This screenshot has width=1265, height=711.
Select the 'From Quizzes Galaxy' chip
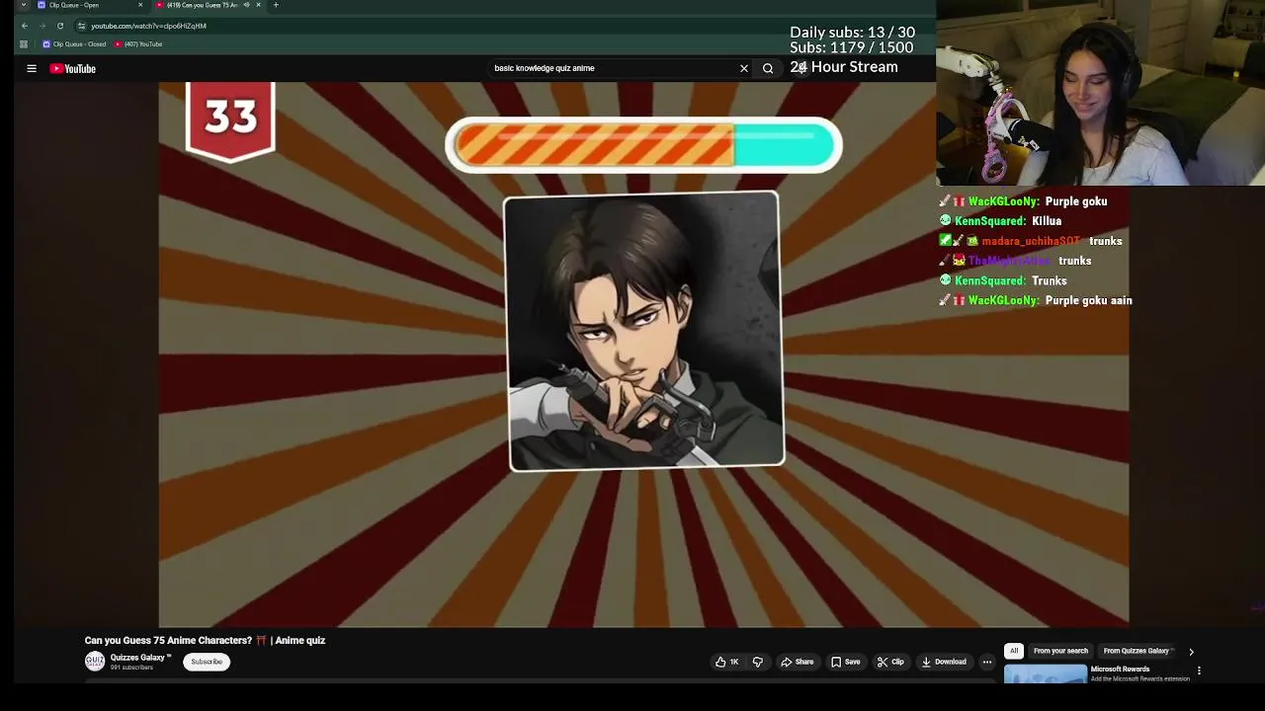pyautogui.click(x=1137, y=651)
